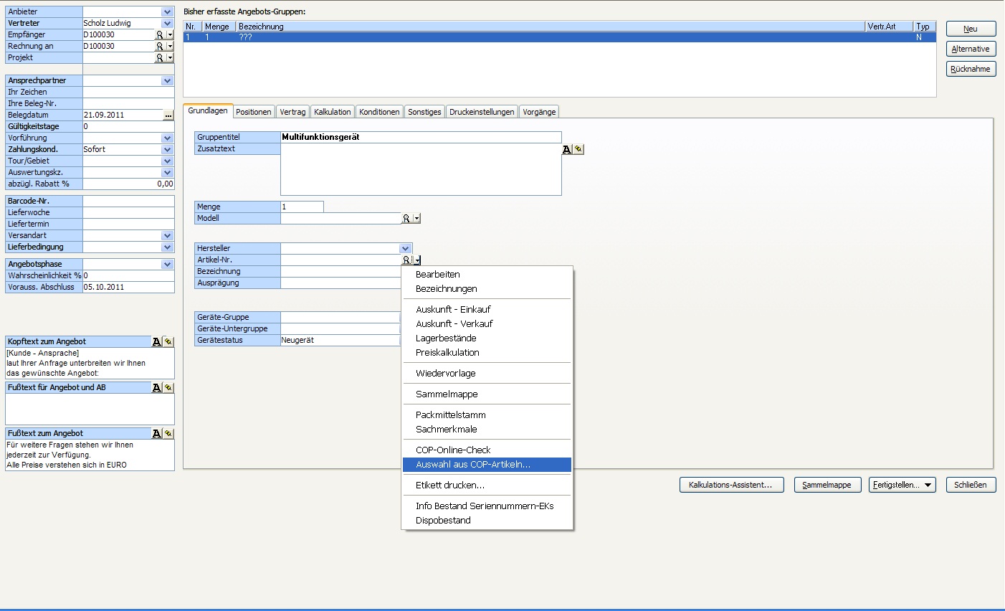
Task: Expand the Angebotsphase dropdown
Action: (167, 264)
